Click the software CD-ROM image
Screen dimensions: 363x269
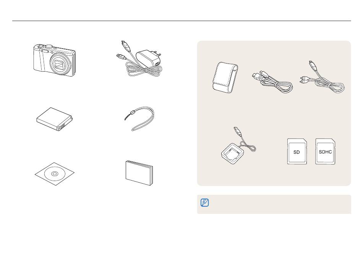pos(54,174)
